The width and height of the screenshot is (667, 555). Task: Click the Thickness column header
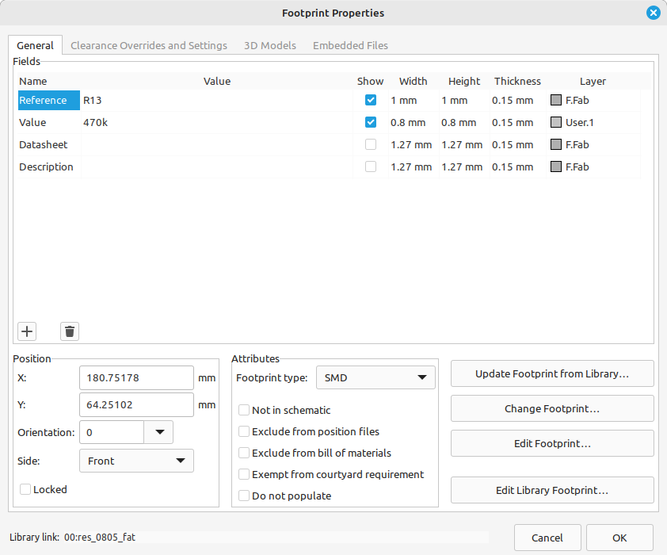[x=518, y=81]
